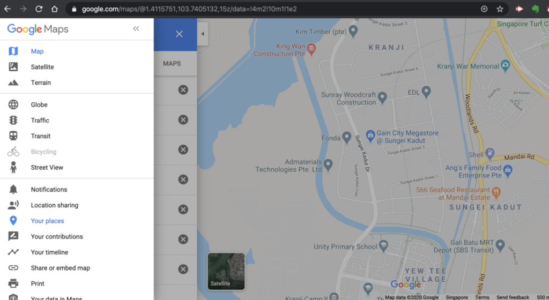Click the Singapore link in map footer
The image size is (549, 300).
click(457, 297)
